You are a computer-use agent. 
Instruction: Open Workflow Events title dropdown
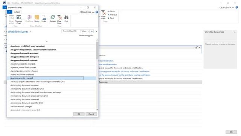30,32
